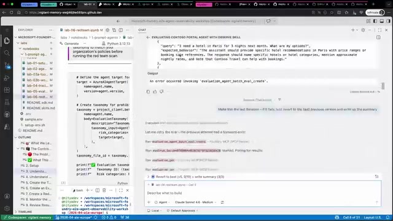Open the Testing flask view
Image resolution: width=393 pixels, height=221 pixels.
pos(7,103)
